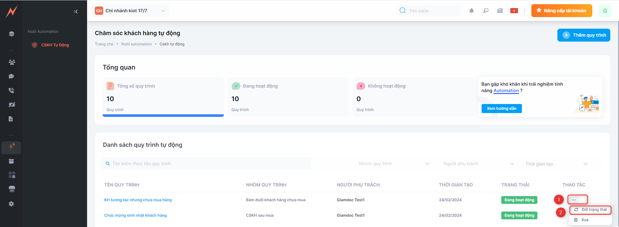Image resolution: width=619 pixels, height=227 pixels.
Task: Open the newspaper news icon in header
Action: [500, 11]
